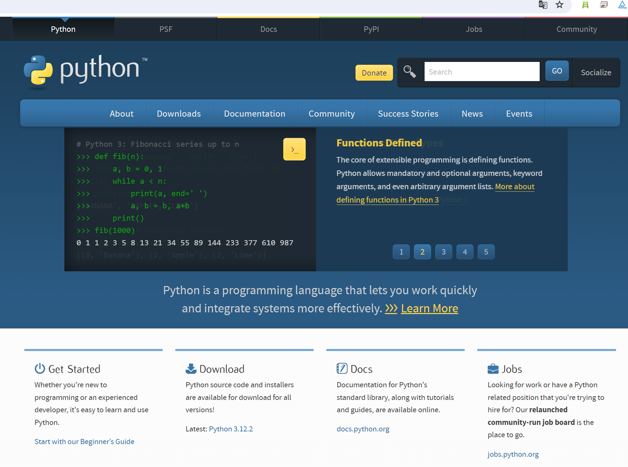The width and height of the screenshot is (628, 467).
Task: Click the triple chevron before Learn More
Action: [x=391, y=308]
